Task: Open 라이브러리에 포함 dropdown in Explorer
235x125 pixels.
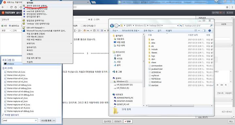Action: coord(131,31)
